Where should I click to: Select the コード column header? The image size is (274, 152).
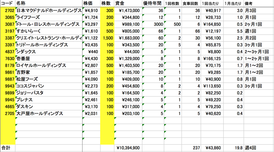click(x=8, y=3)
